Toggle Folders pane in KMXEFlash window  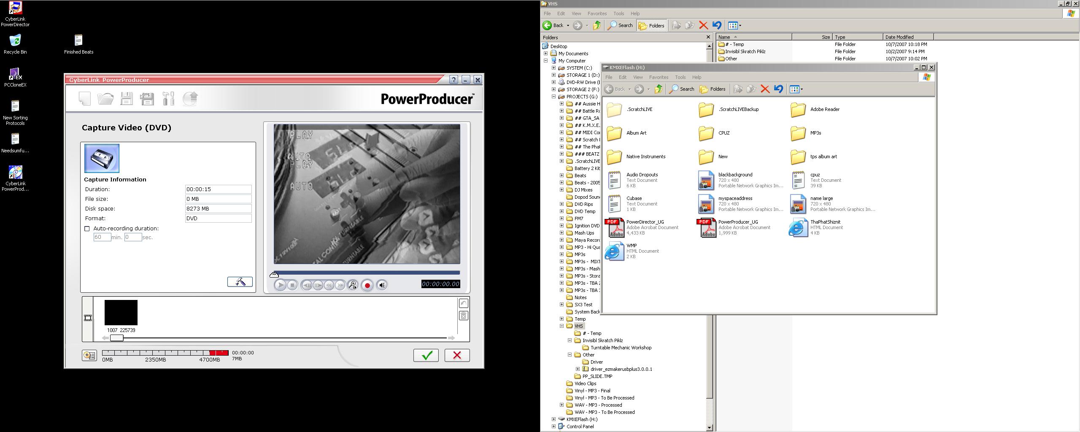[713, 89]
